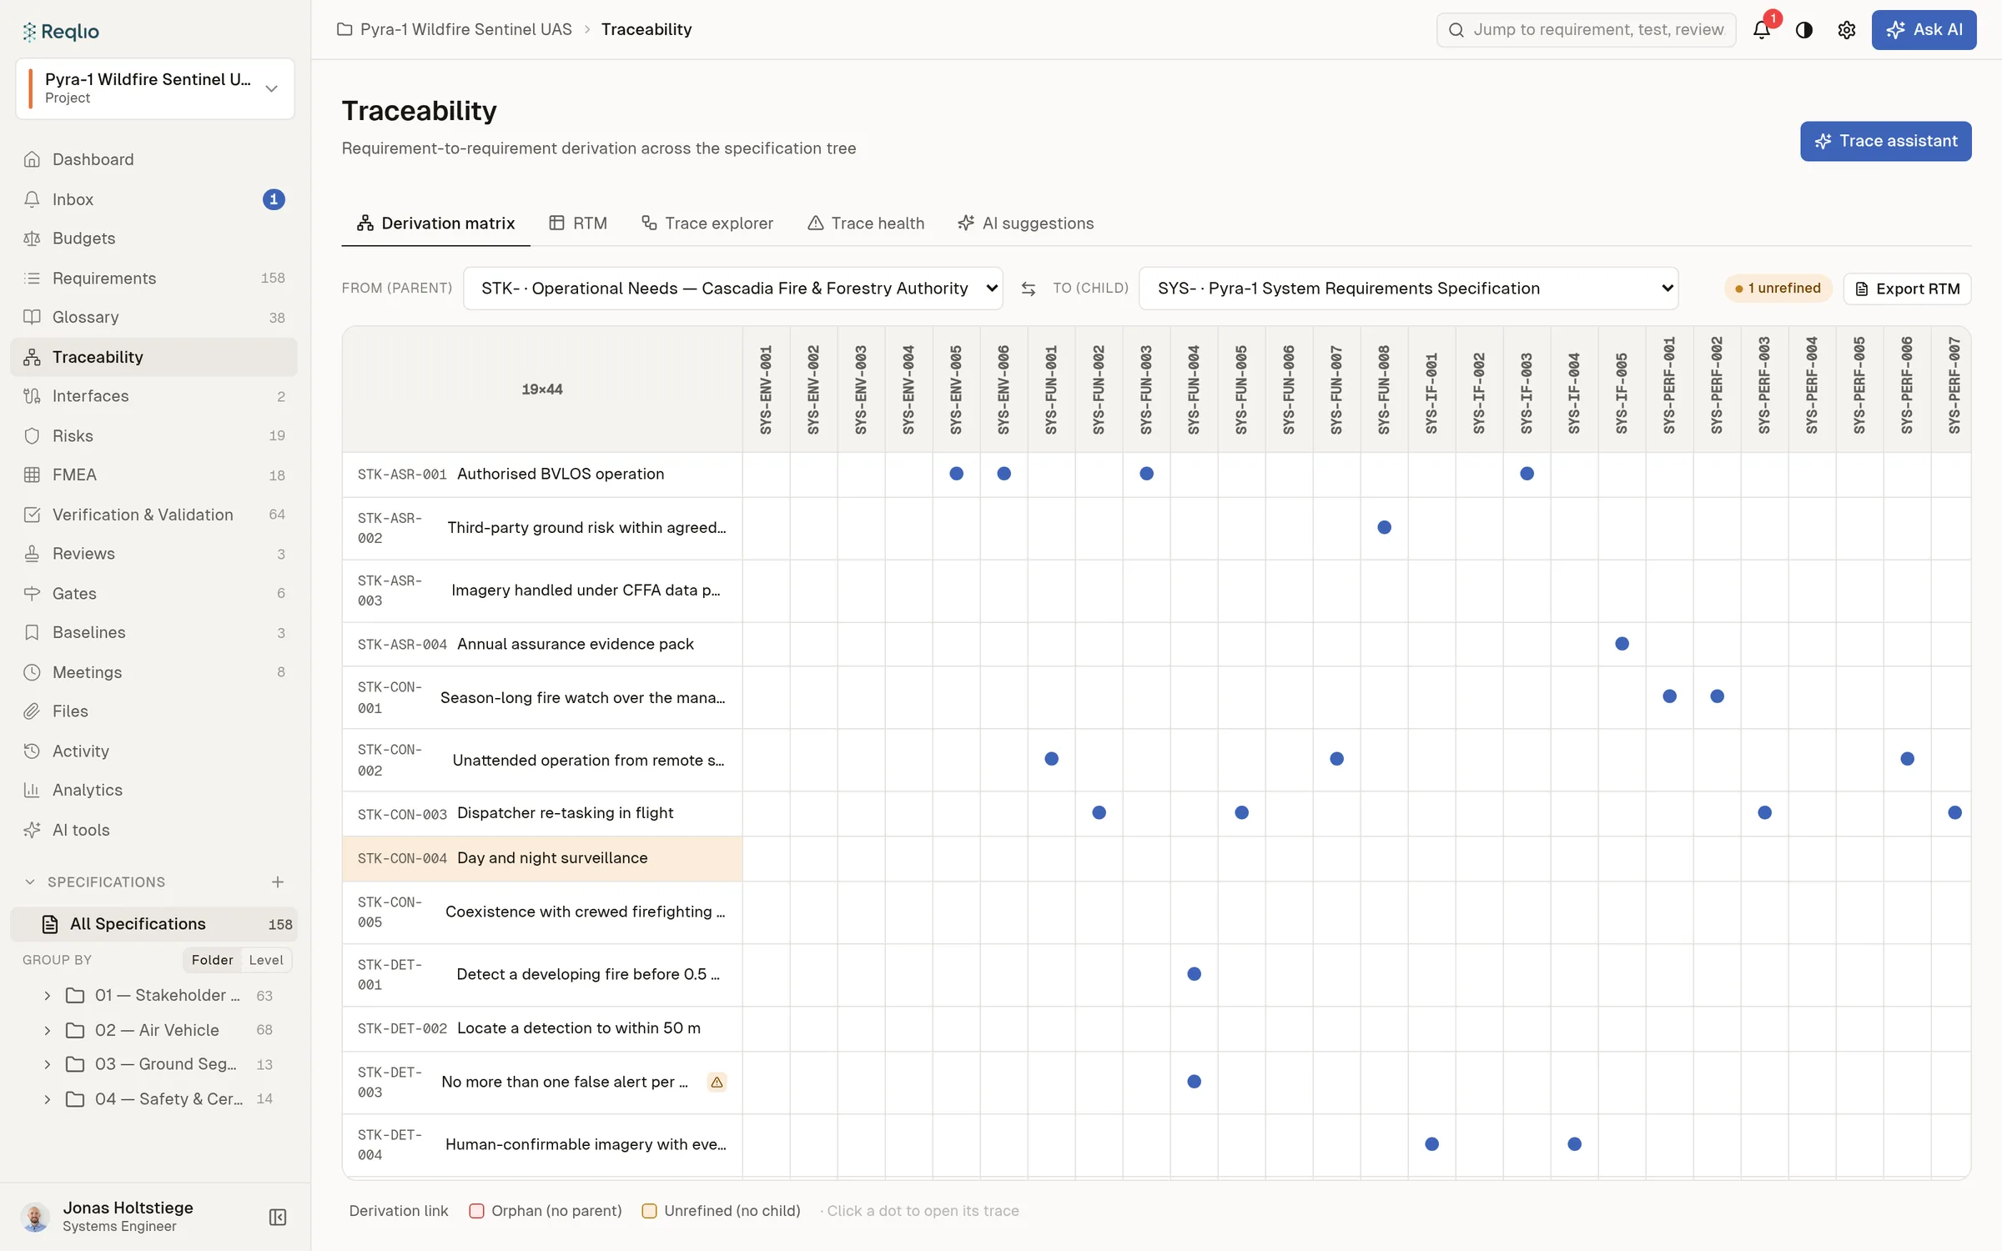
Task: Open AI tools in sidebar
Action: pos(154,830)
